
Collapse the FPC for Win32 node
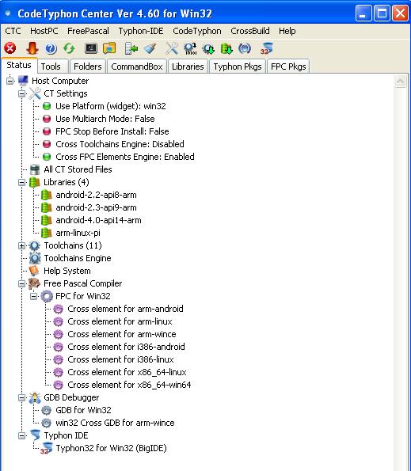(x=33, y=297)
